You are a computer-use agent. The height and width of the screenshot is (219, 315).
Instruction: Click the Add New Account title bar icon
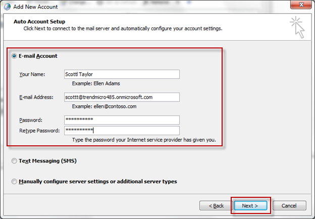pos(7,7)
